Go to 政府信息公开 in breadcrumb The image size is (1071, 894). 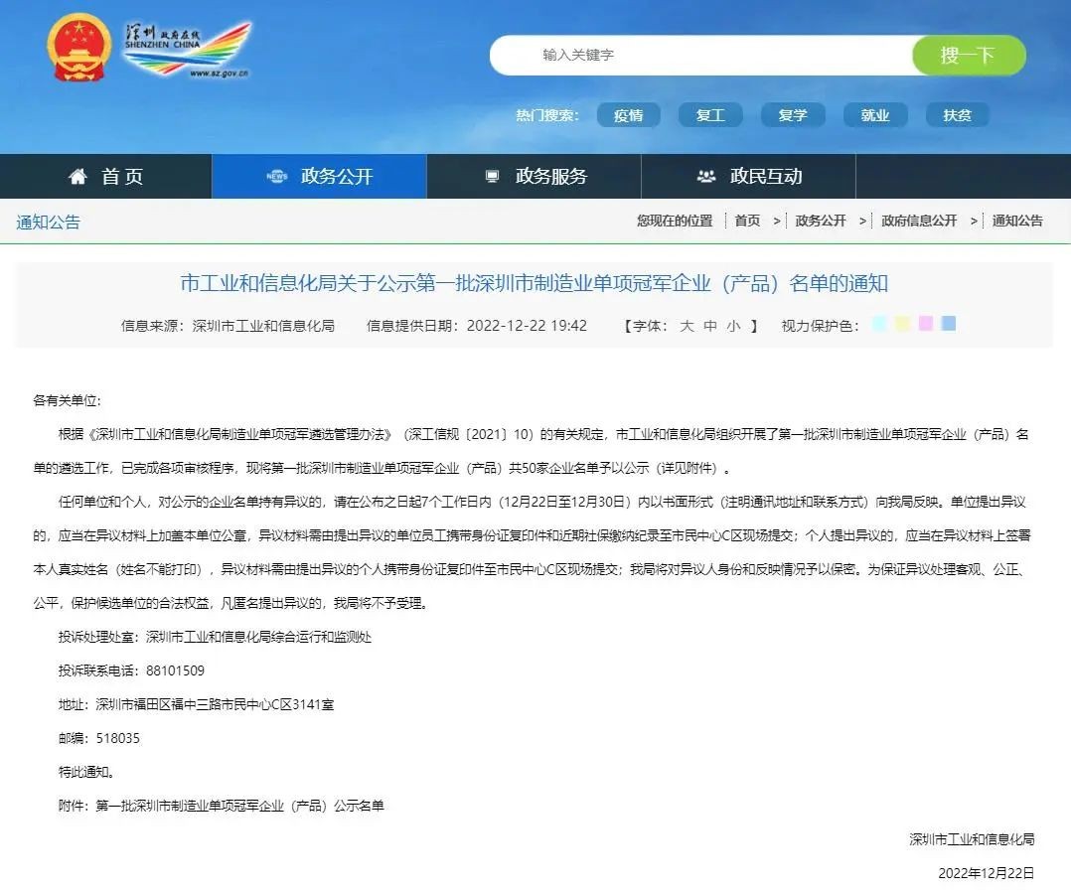(918, 221)
